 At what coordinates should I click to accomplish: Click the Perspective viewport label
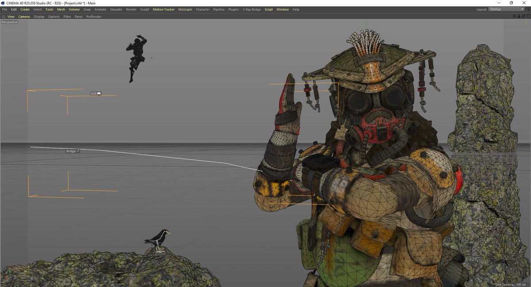9,22
